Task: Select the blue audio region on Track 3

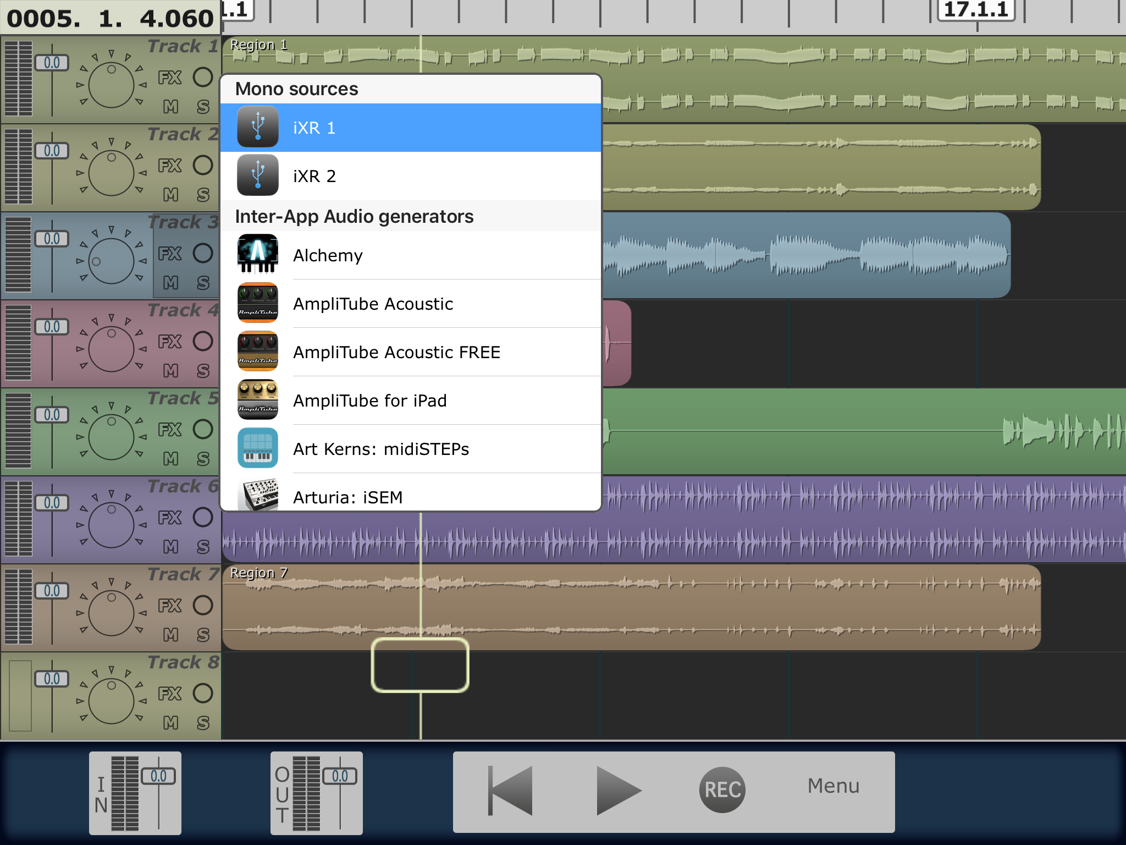Action: point(807,255)
